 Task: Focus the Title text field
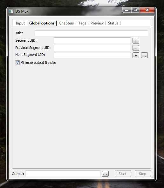pyautogui.click(x=91, y=33)
